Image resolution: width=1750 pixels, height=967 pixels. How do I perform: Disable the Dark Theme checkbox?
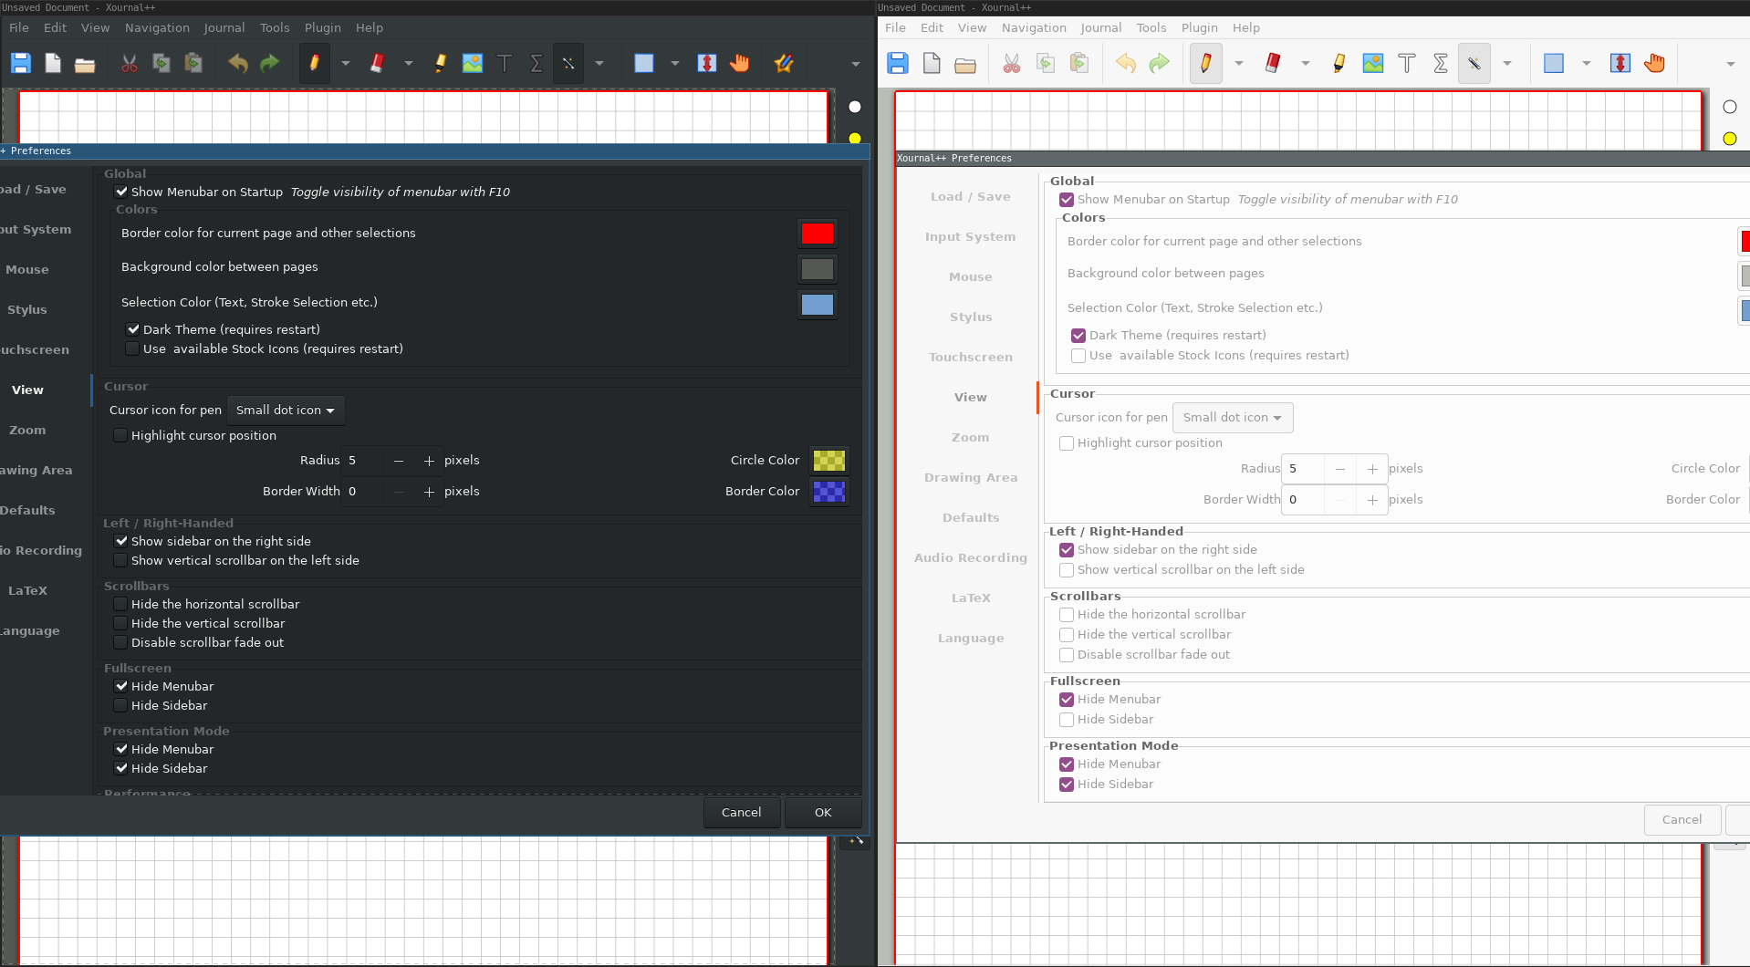click(132, 328)
